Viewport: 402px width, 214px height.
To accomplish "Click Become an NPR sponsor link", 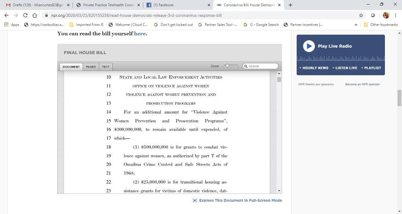I will coord(363,84).
